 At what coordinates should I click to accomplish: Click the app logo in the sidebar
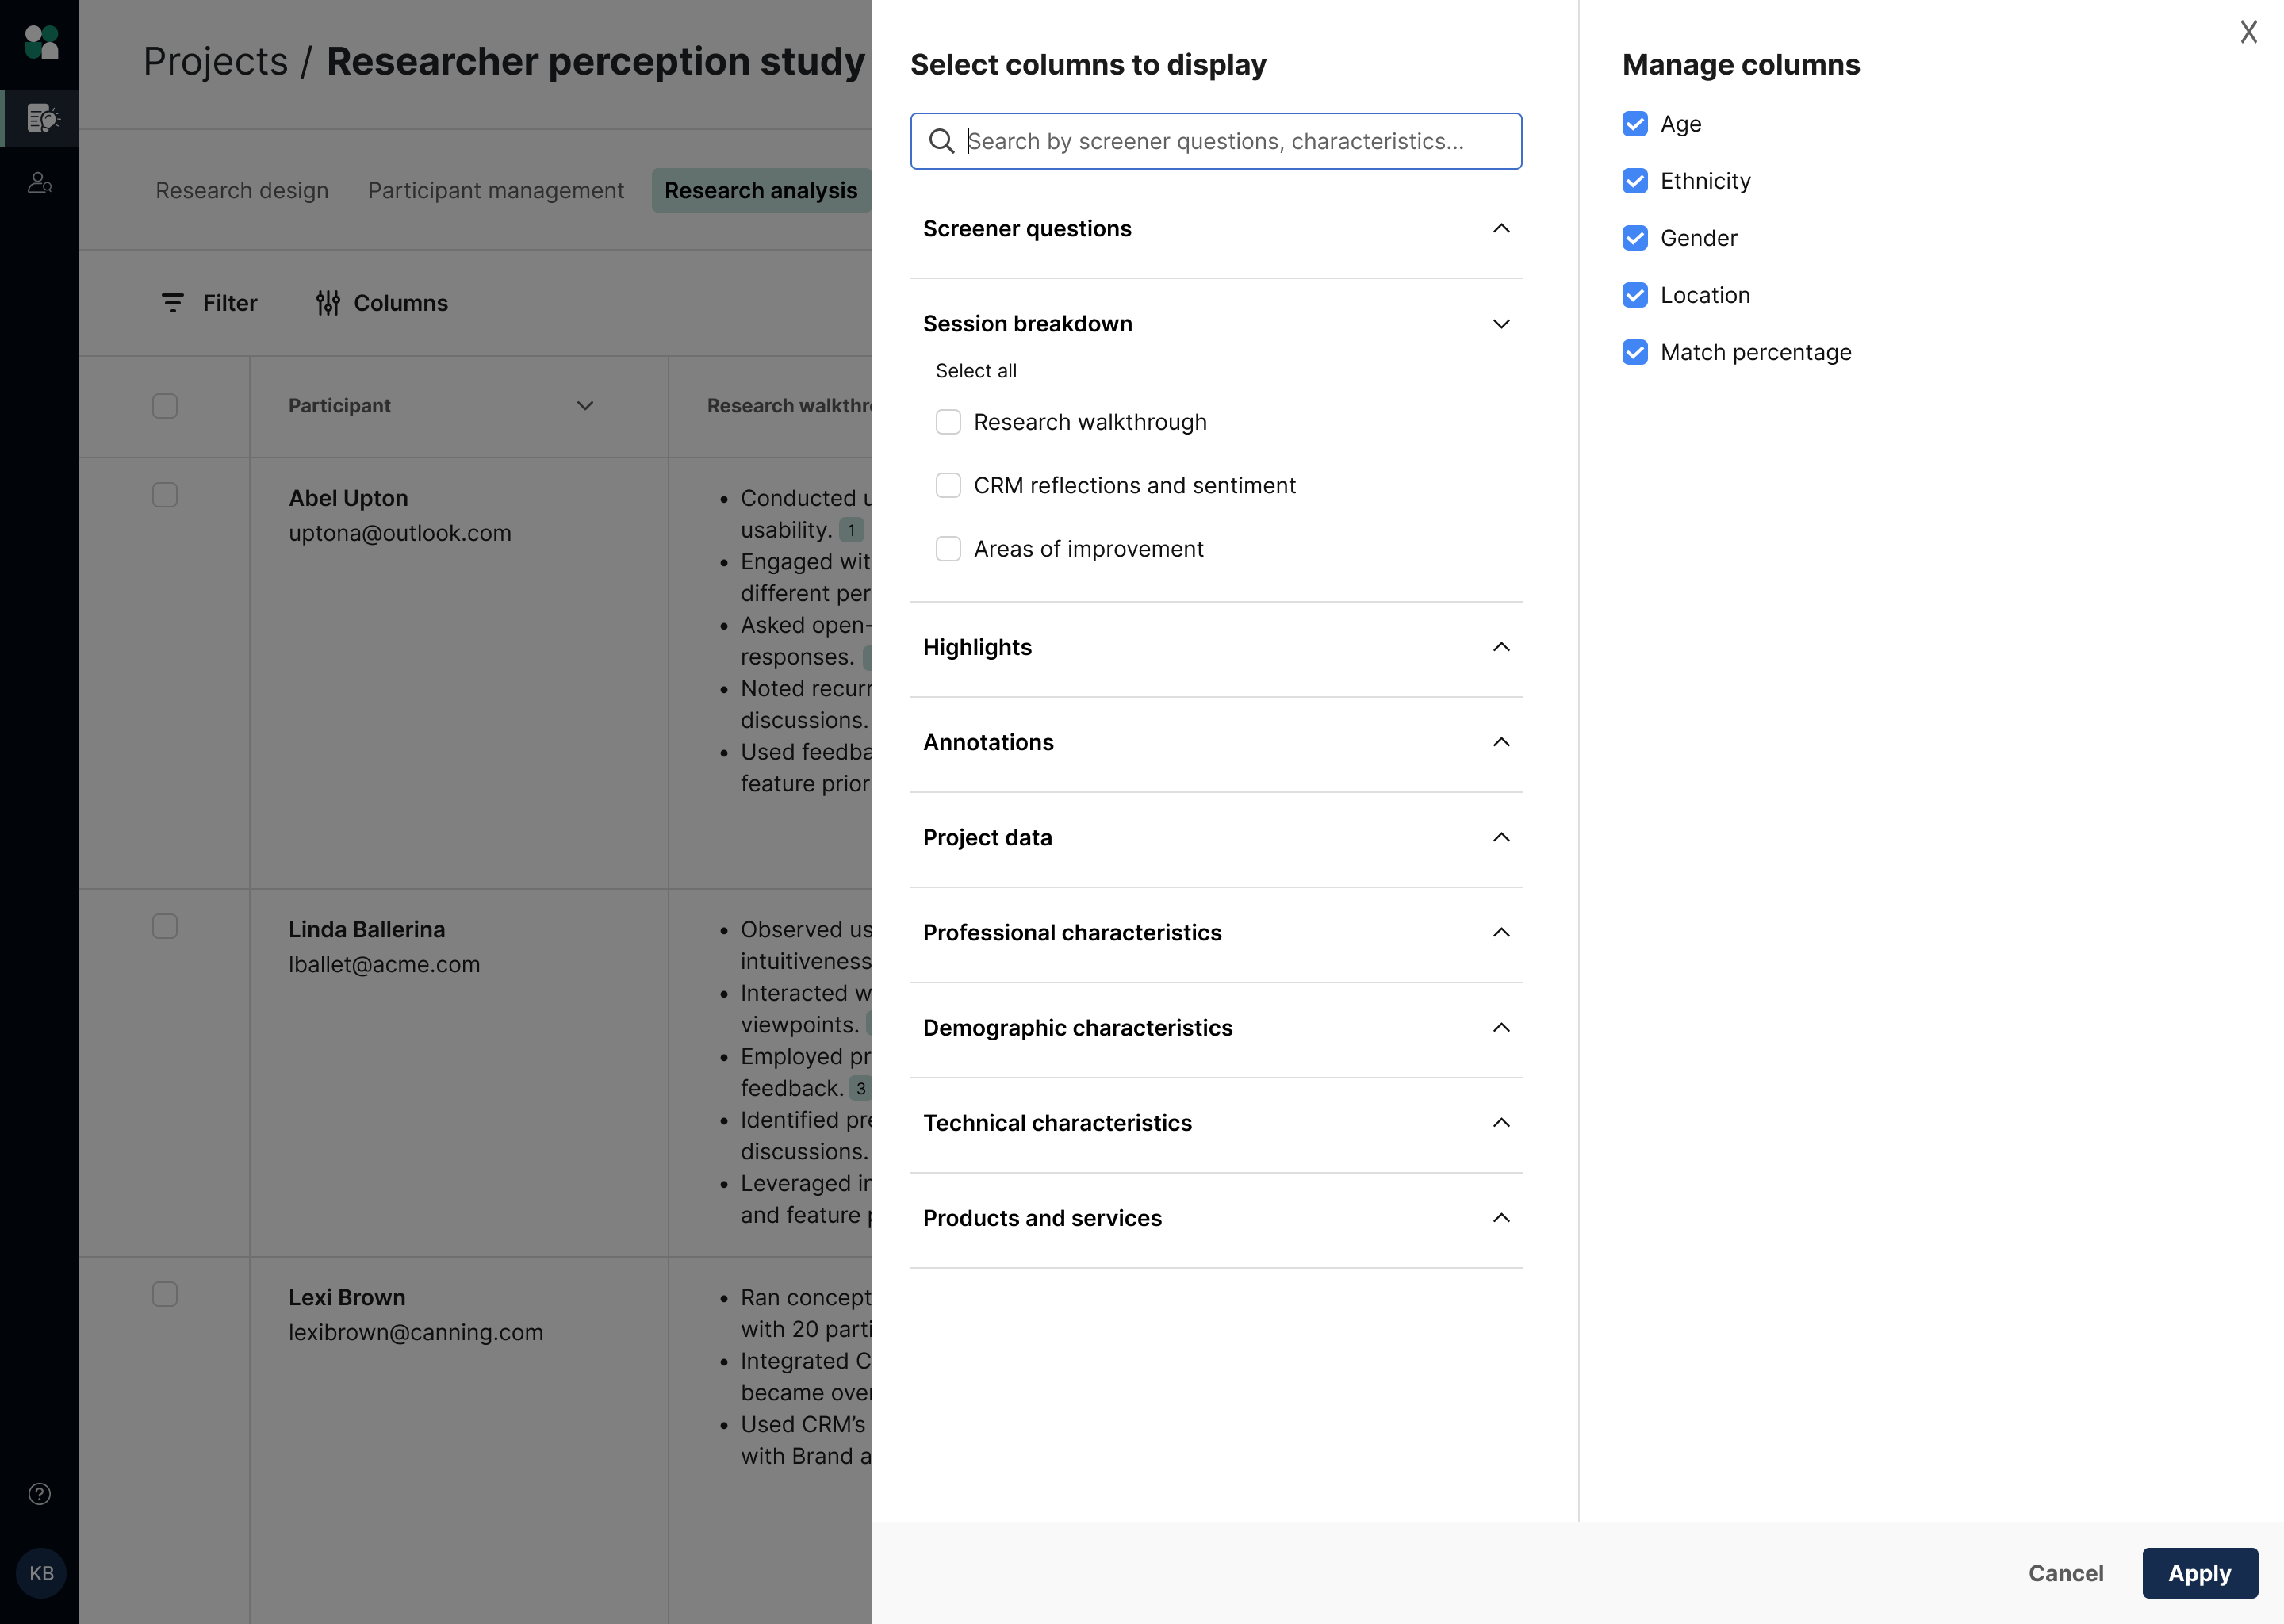click(41, 42)
